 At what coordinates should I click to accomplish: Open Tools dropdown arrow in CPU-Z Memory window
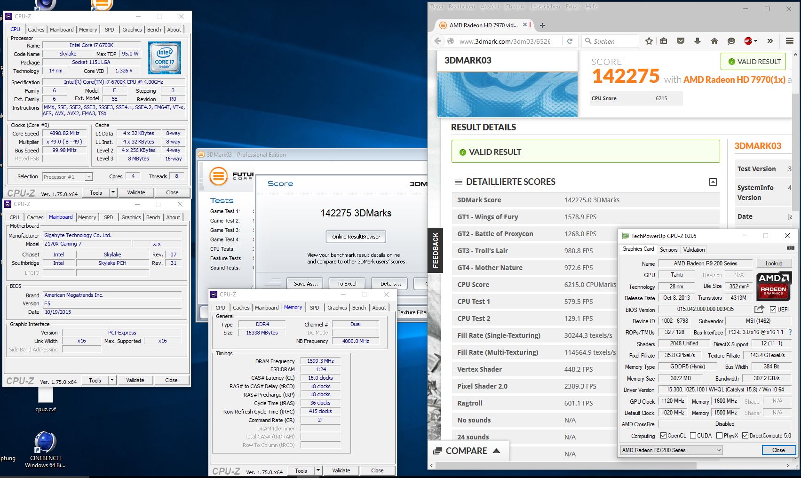tap(318, 470)
